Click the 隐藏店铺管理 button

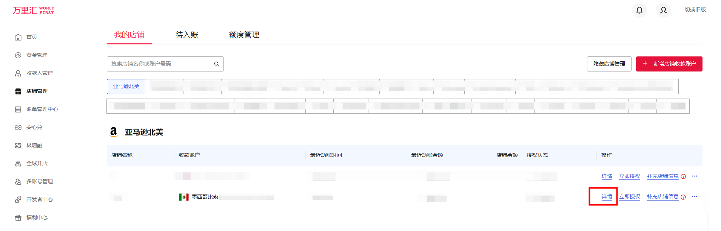tap(609, 64)
